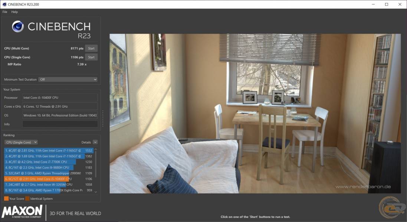Click the empty Info input field

(60, 124)
